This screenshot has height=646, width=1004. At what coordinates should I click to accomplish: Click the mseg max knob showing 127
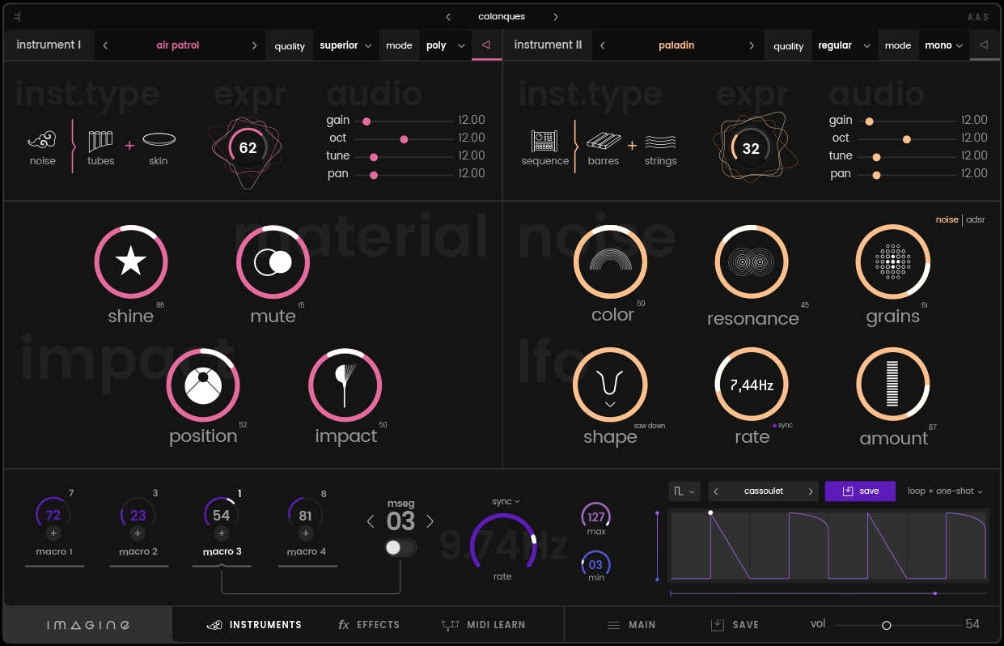pyautogui.click(x=596, y=516)
